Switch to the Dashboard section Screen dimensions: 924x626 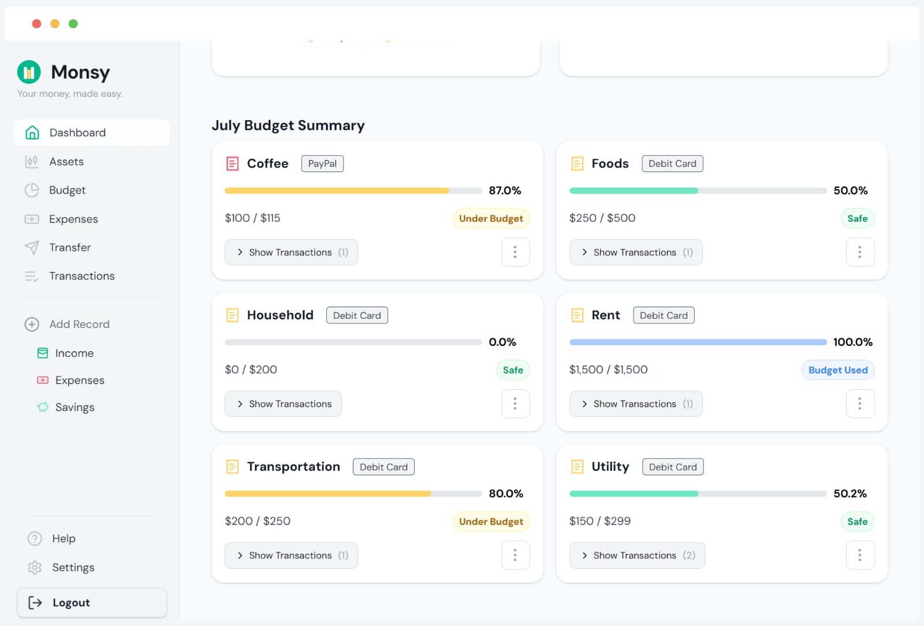(77, 132)
